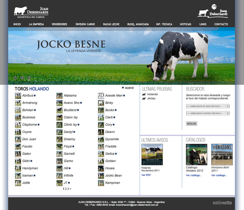Open the bull named Infinite

(68, 176)
